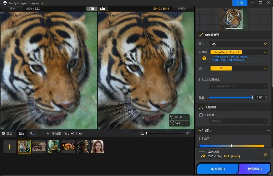Open the CPU hardware dropdown
This screenshot has height=176, width=273.
[x=239, y=44]
